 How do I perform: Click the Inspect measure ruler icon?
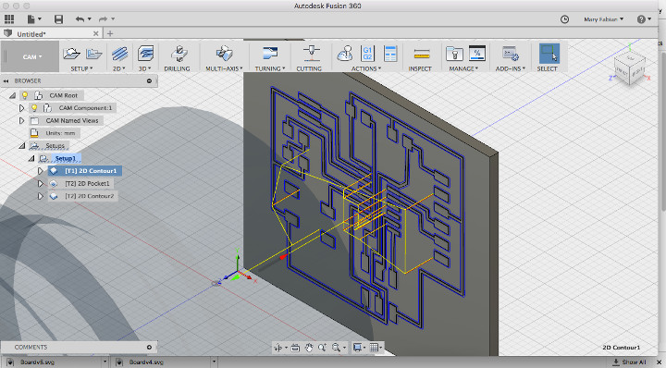(x=422, y=54)
